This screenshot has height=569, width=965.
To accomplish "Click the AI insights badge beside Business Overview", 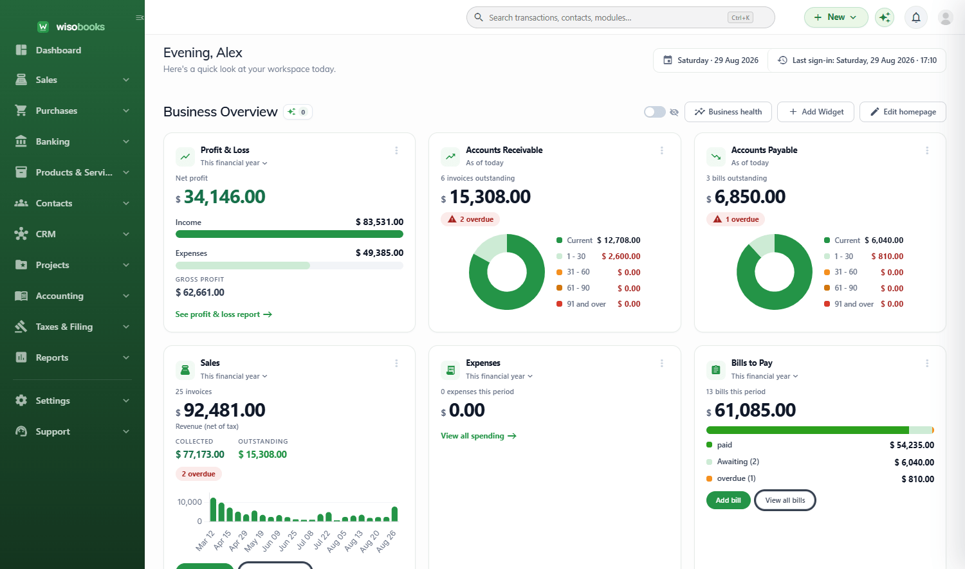I will click(x=298, y=112).
